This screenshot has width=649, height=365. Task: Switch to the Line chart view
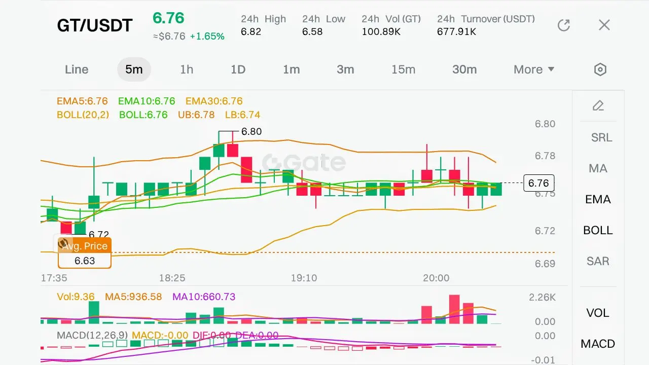(77, 69)
